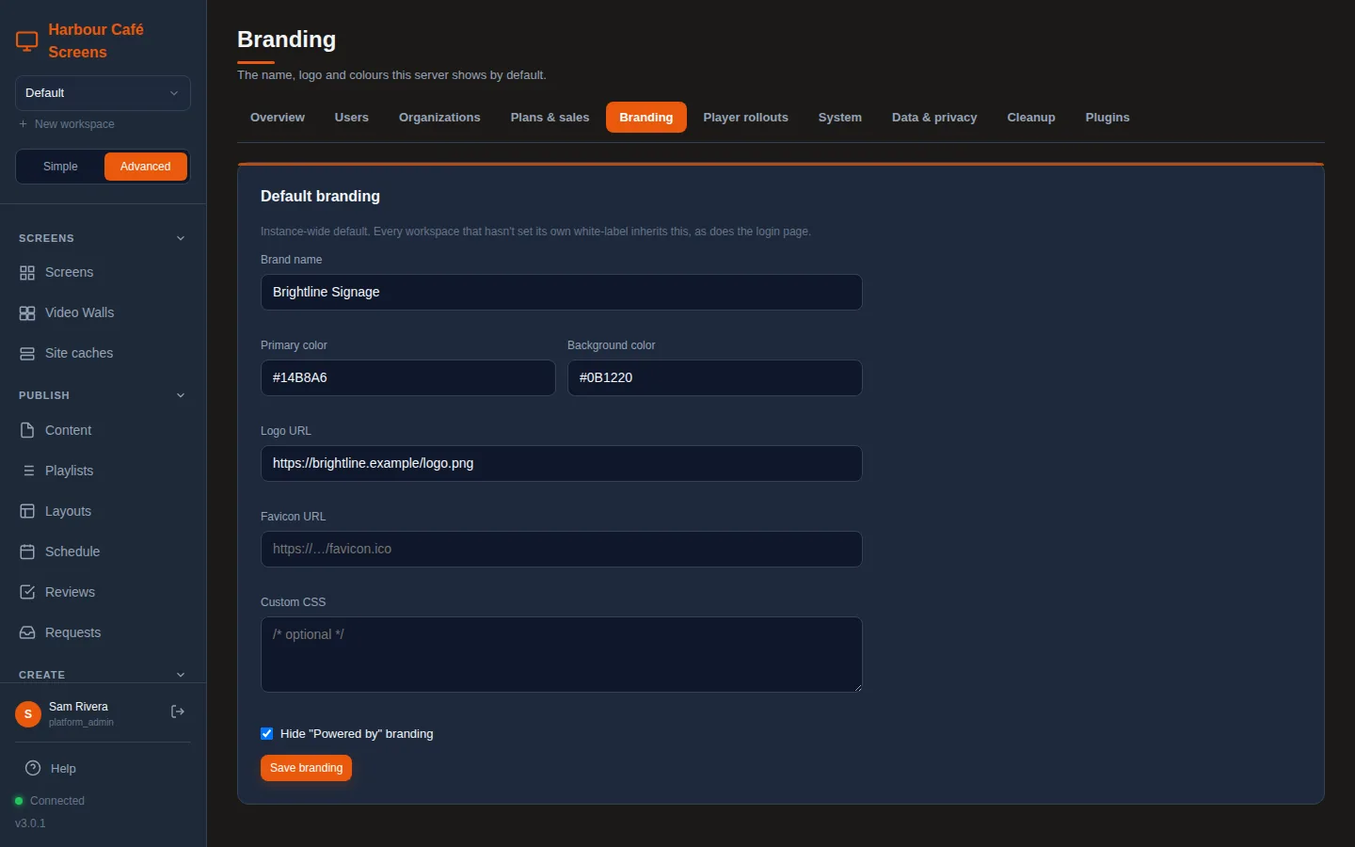Click the Screens grid icon in sidebar
This screenshot has height=847, width=1355.
pyautogui.click(x=27, y=273)
